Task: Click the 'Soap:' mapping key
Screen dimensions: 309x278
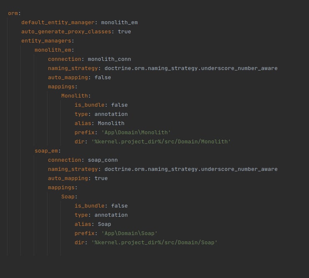Action: (x=69, y=197)
